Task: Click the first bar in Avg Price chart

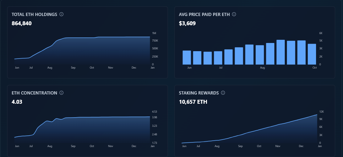Action: [187, 58]
